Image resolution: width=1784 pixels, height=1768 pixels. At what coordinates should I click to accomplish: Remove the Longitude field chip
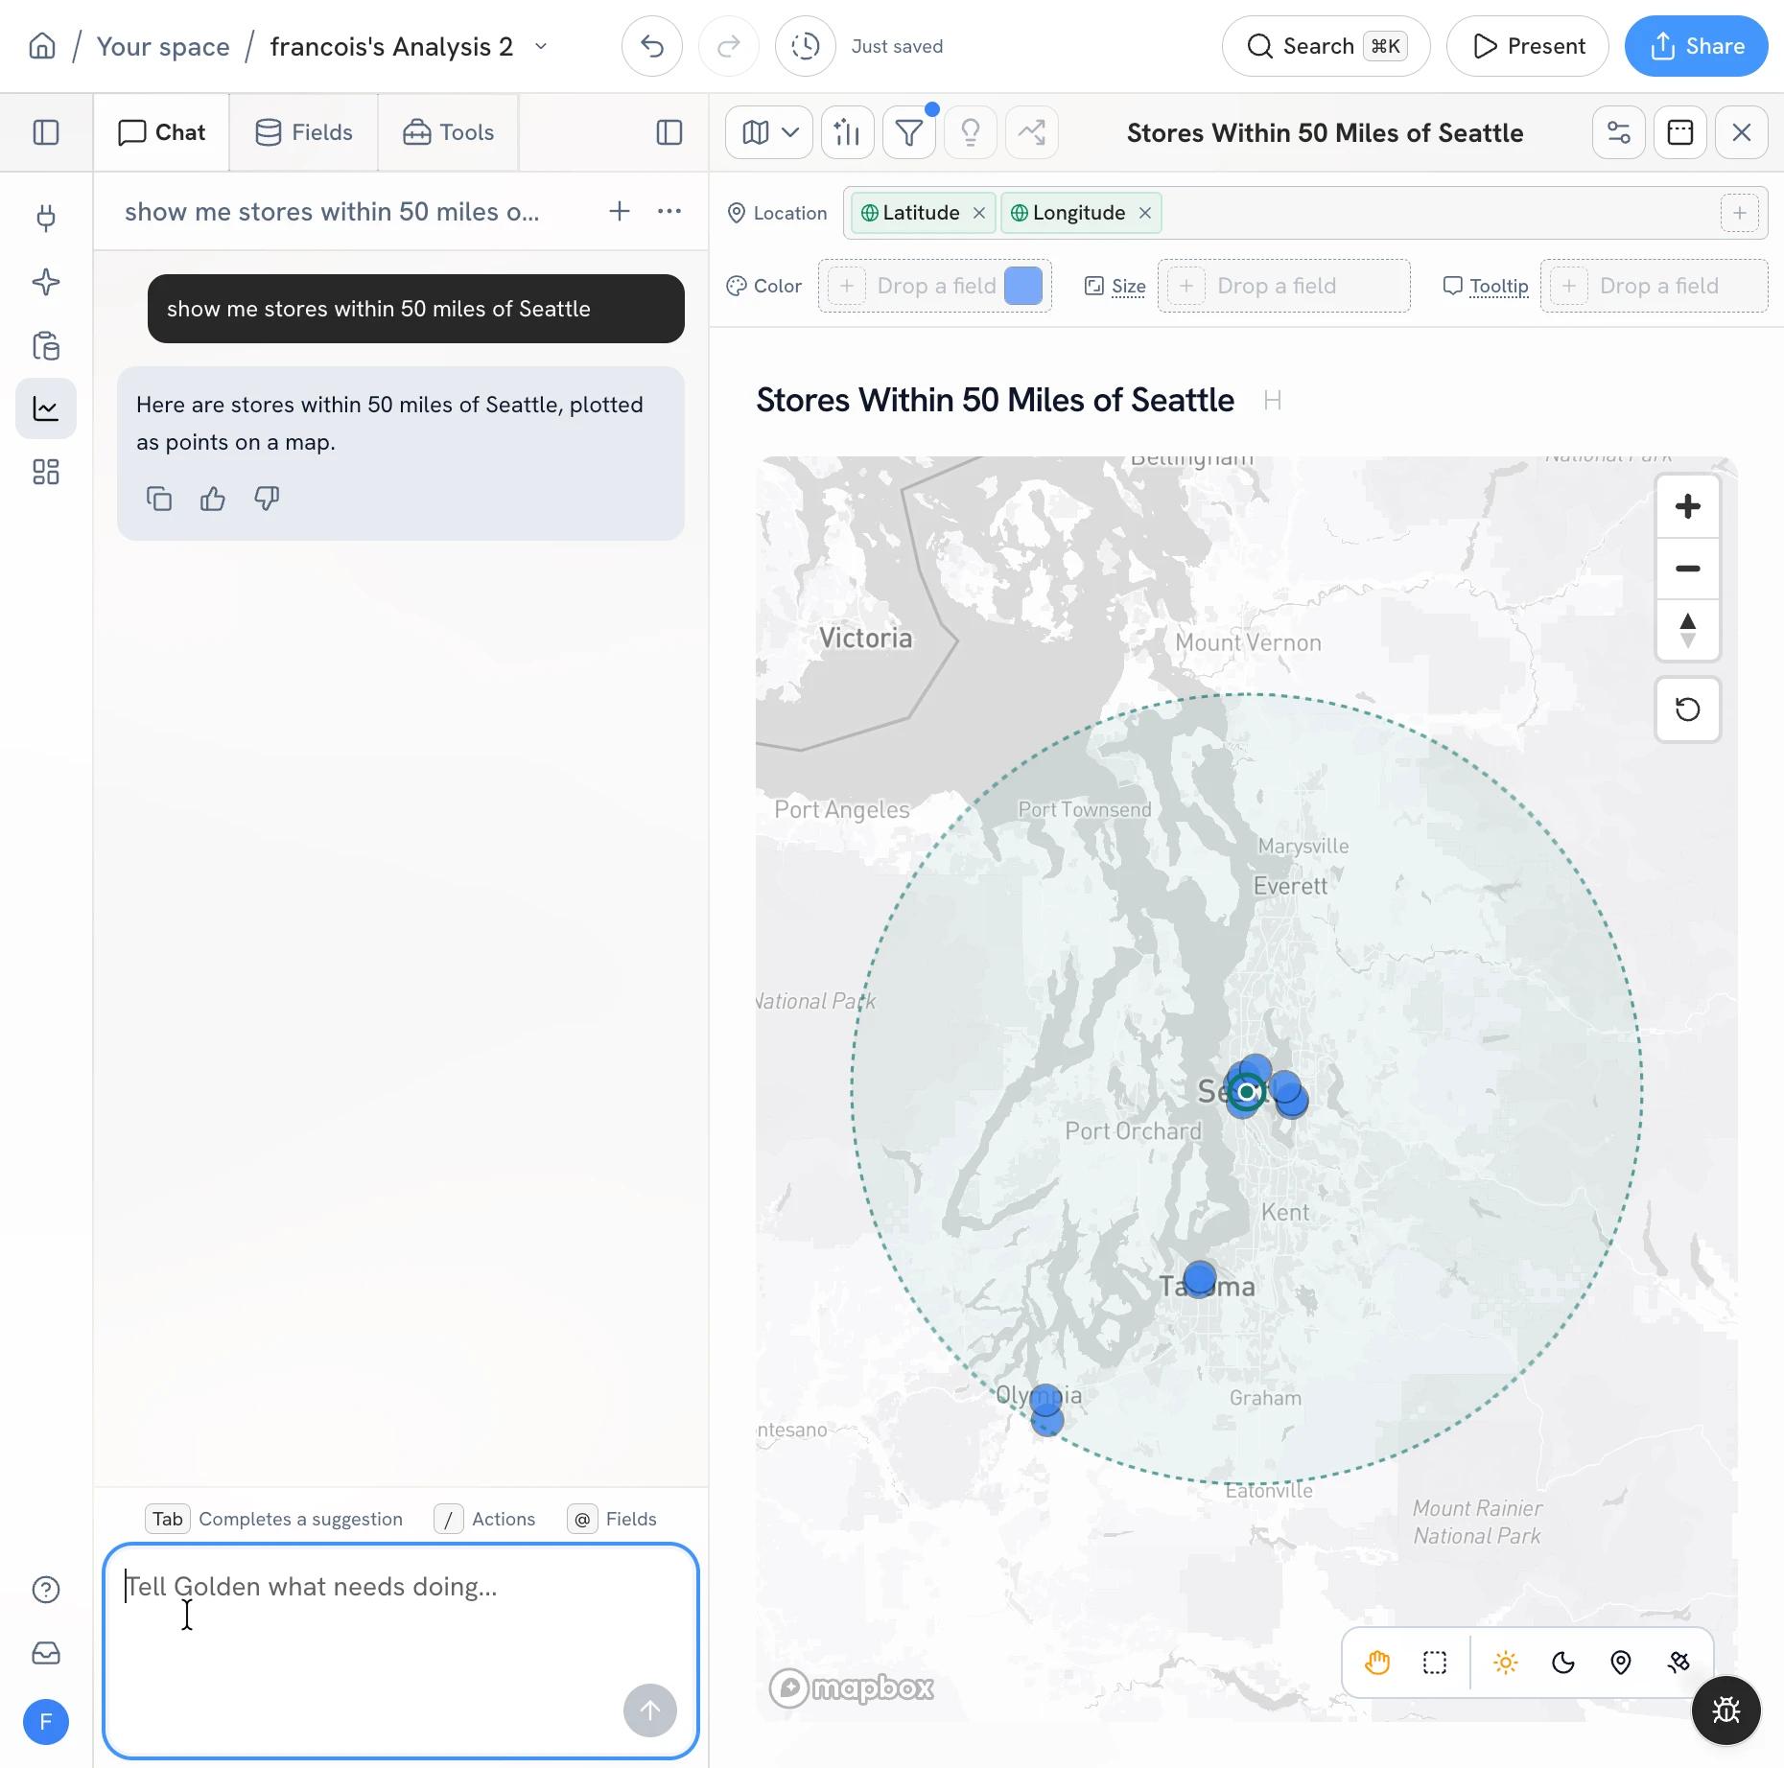[1145, 213]
